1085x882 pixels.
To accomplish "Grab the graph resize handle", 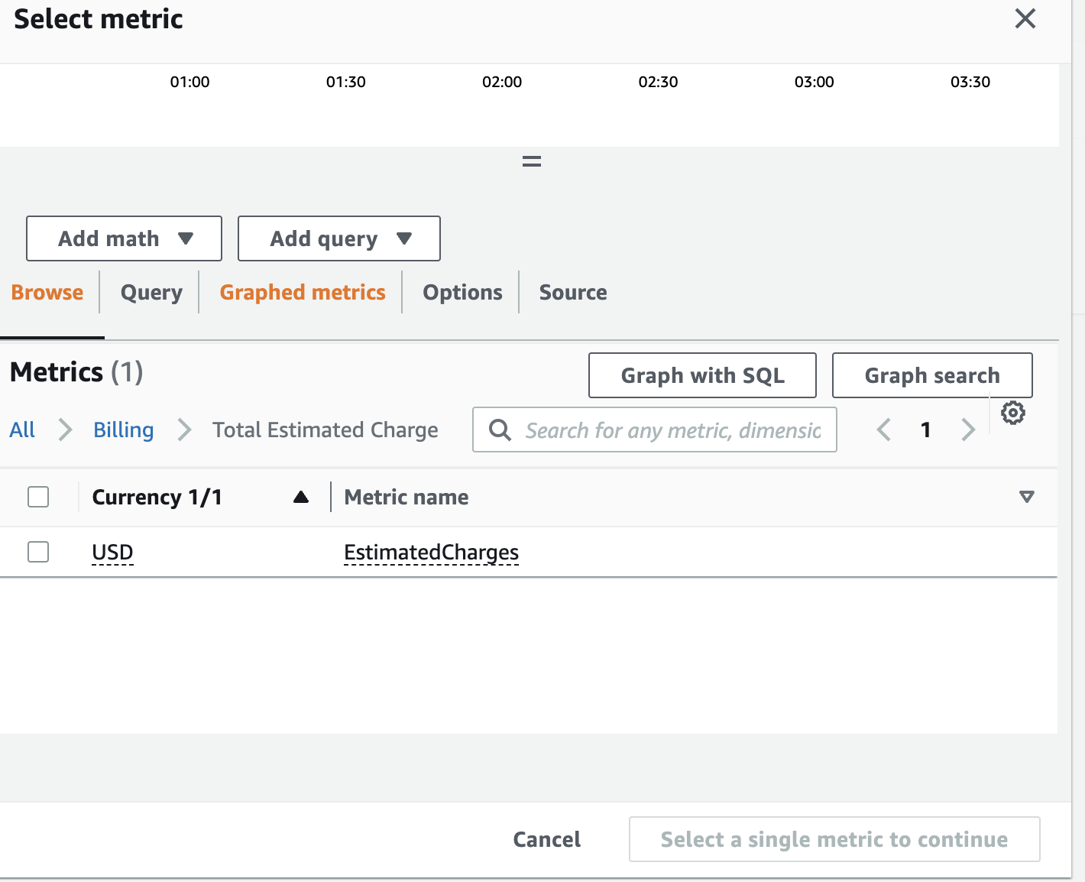I will pos(531,161).
